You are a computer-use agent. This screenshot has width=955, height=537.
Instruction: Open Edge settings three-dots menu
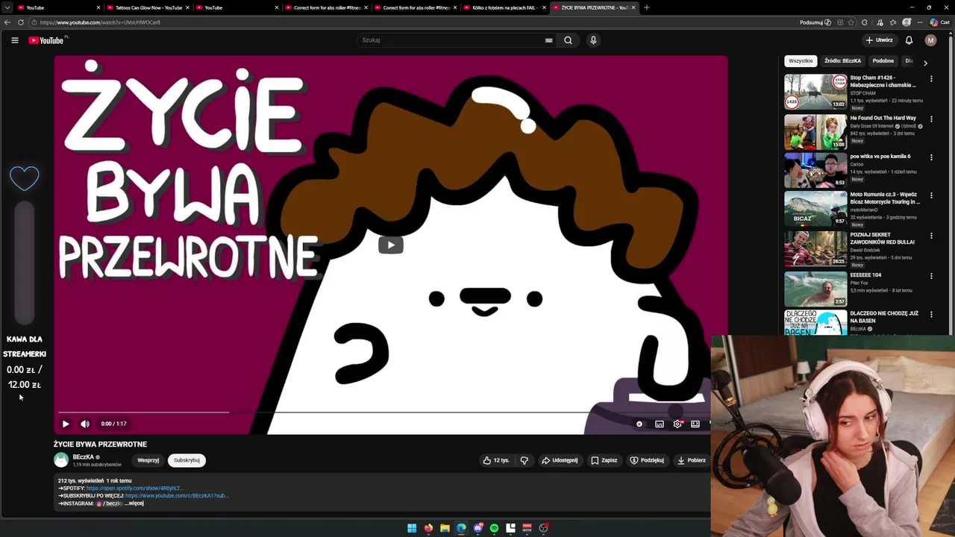920,22
